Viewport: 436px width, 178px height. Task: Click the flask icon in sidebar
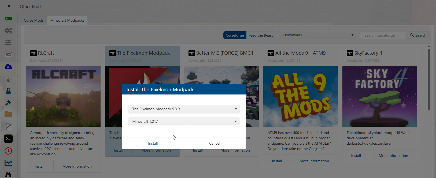coord(8,91)
